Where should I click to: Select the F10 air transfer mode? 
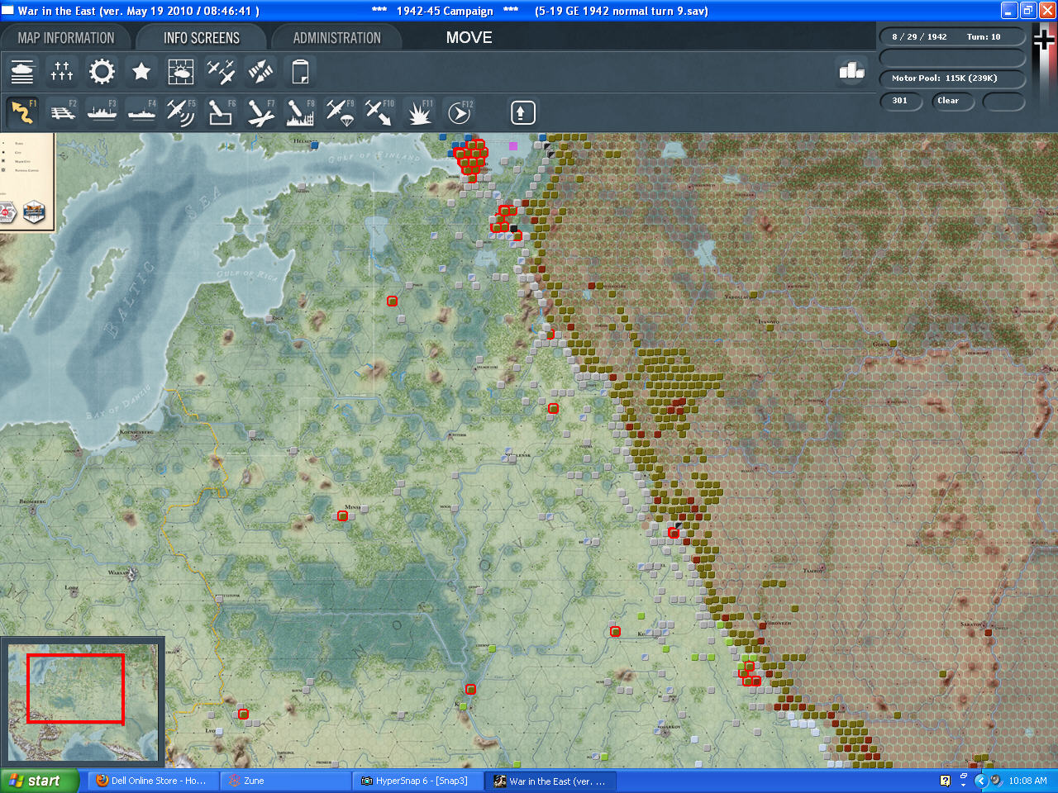click(379, 112)
